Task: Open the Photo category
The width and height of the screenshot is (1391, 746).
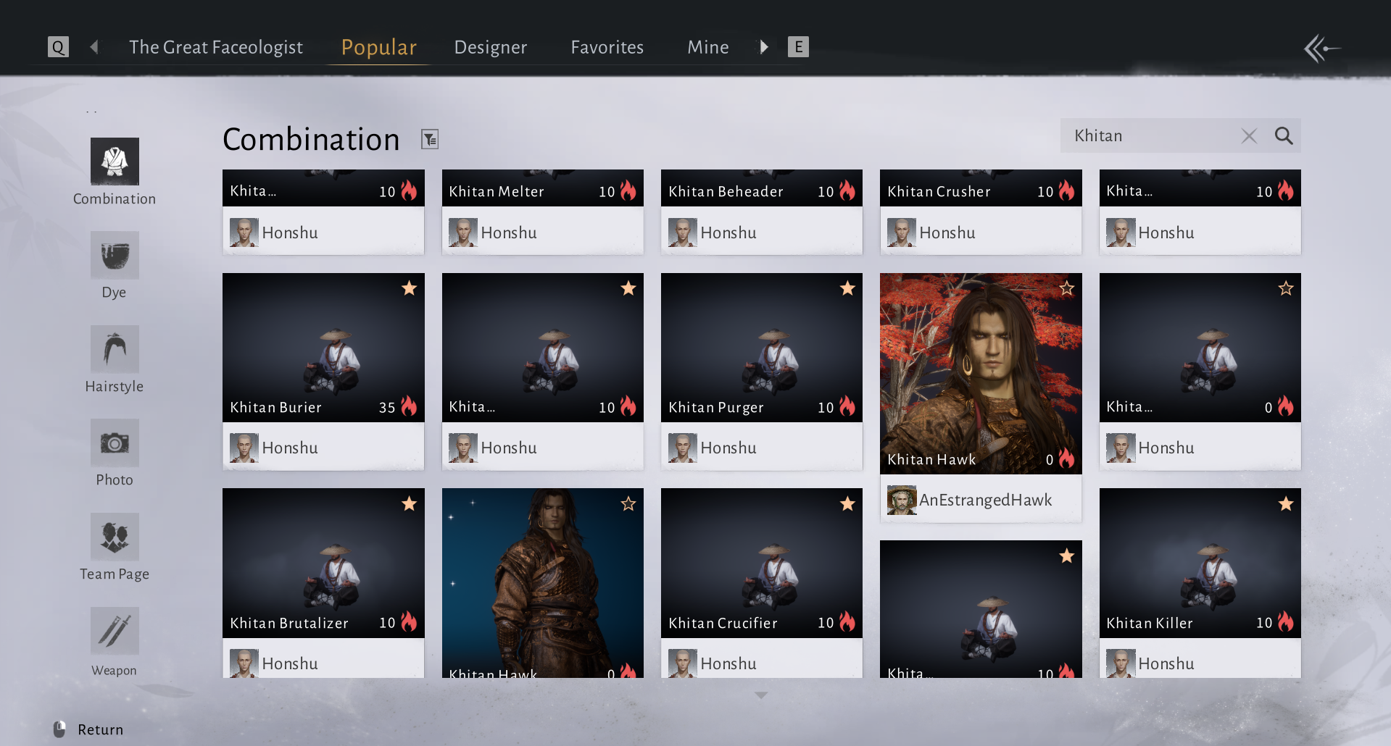Action: pyautogui.click(x=115, y=453)
